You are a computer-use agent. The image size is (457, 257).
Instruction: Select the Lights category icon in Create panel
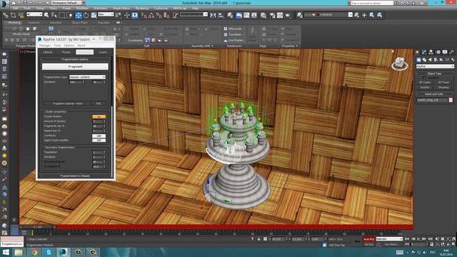pos(430,59)
